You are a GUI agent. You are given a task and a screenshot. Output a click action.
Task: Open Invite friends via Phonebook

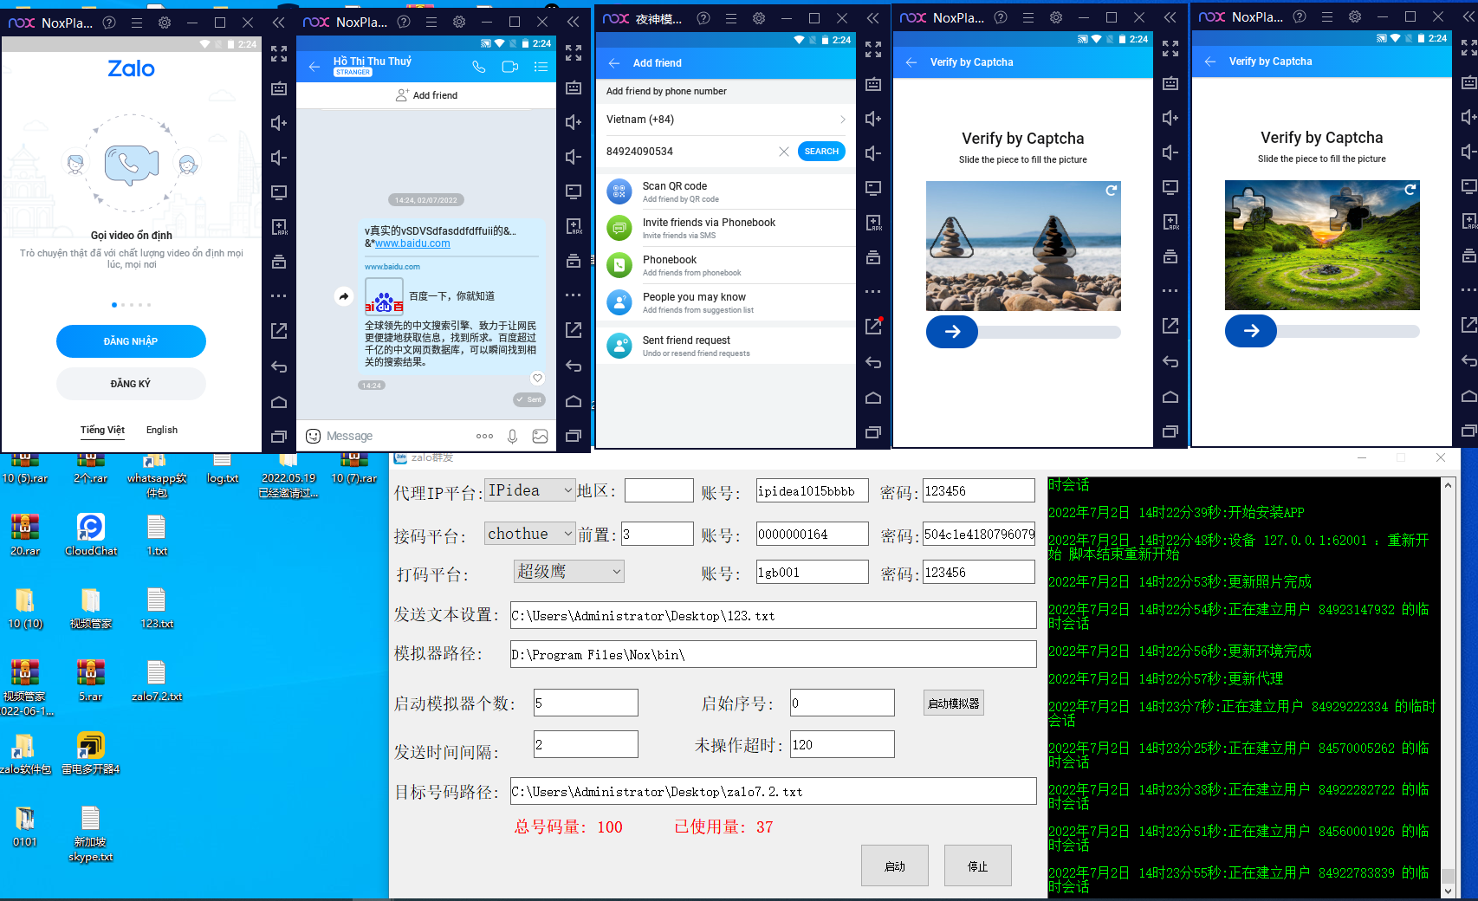click(x=726, y=228)
